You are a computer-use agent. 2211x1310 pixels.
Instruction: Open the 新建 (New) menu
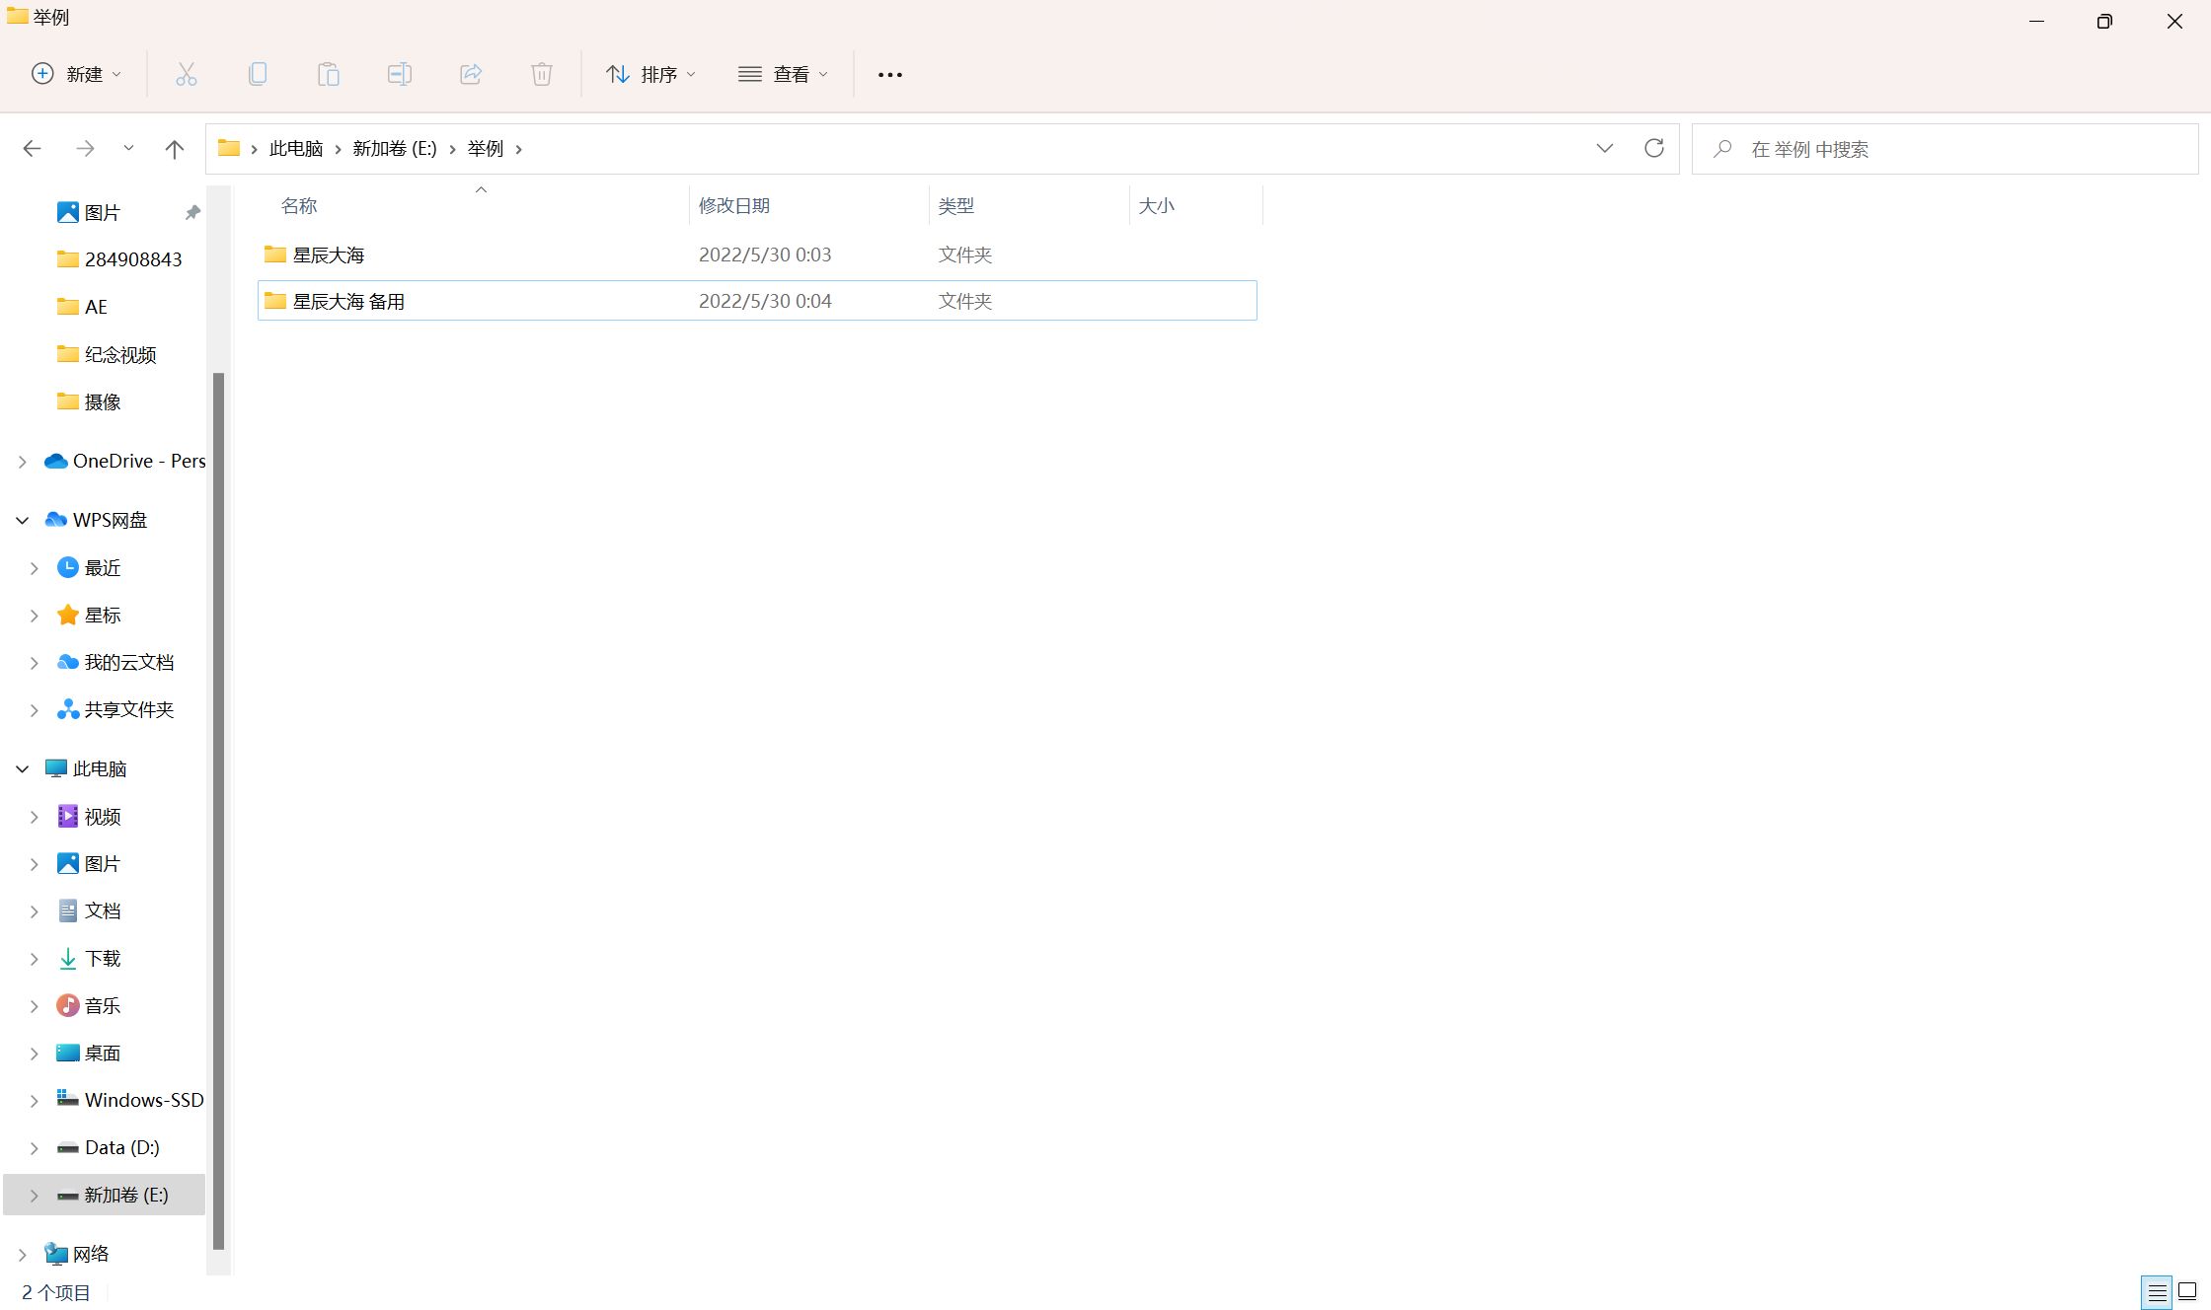point(77,74)
